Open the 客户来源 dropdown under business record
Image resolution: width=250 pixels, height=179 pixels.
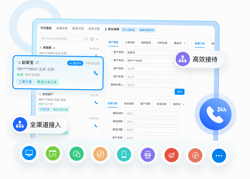152,138
